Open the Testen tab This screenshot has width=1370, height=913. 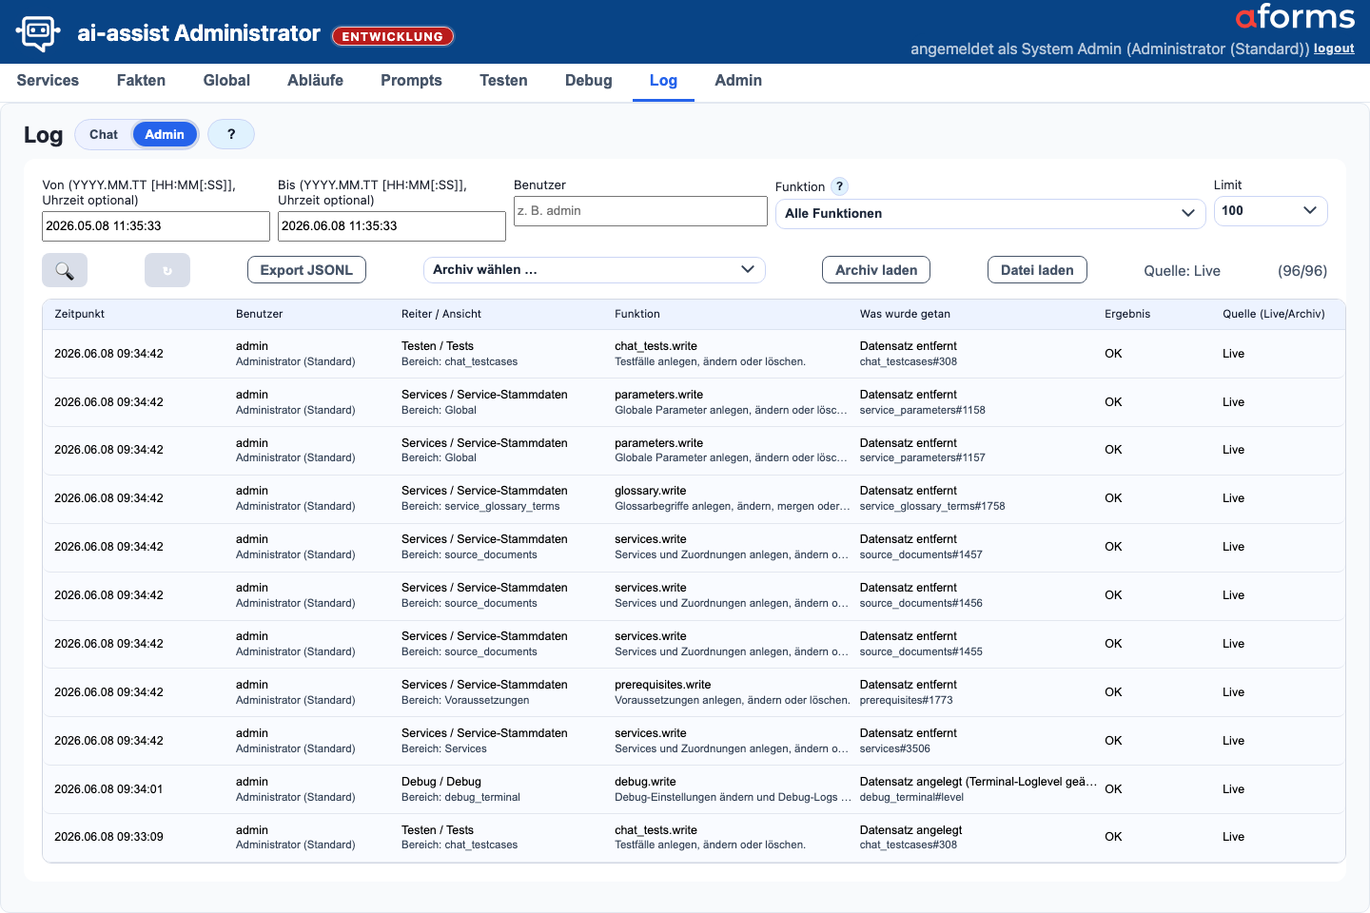[503, 81]
